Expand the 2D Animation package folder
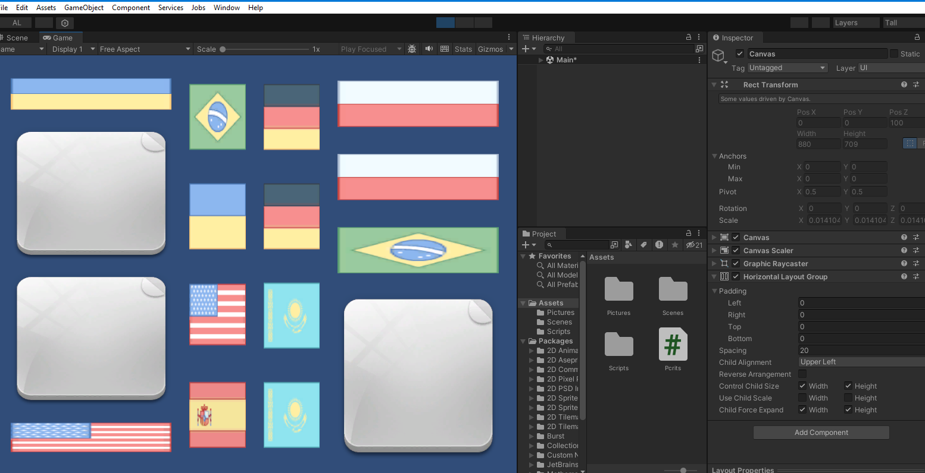The height and width of the screenshot is (473, 925). click(532, 351)
